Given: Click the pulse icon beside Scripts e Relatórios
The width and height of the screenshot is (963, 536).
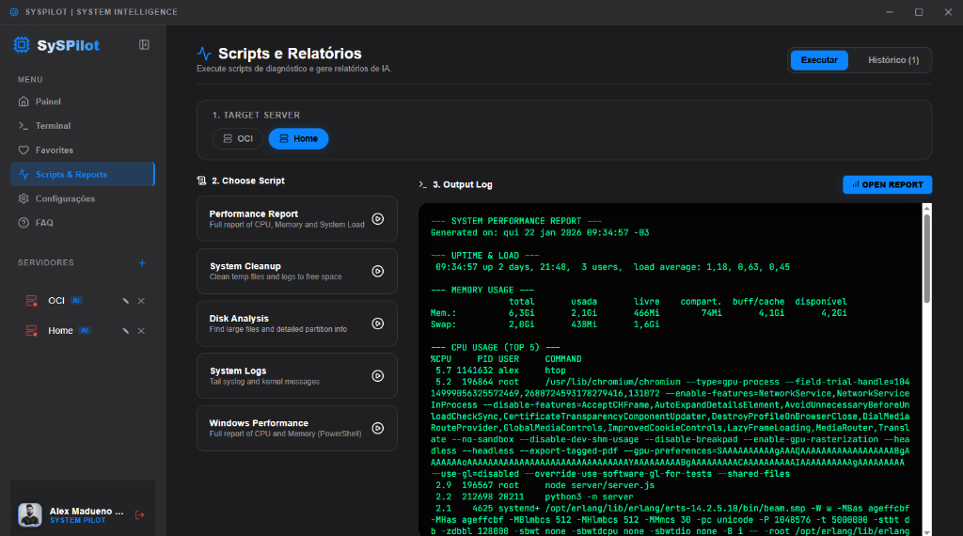Looking at the screenshot, I should coord(204,54).
